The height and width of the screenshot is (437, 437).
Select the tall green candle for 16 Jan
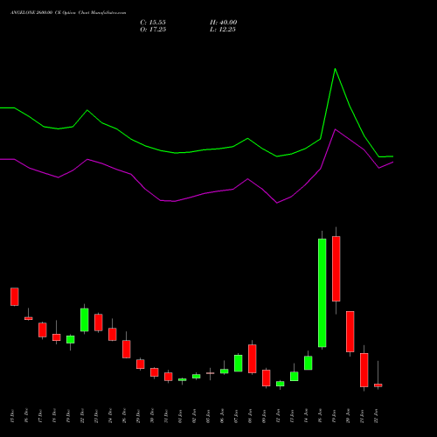coord(322,293)
